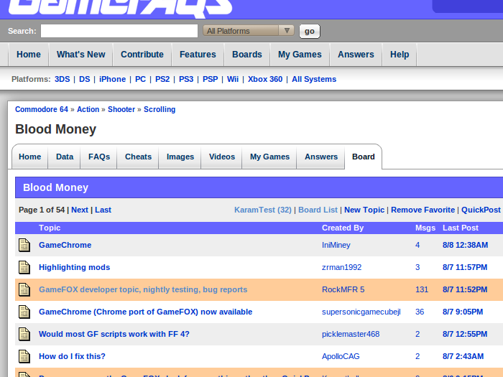The width and height of the screenshot is (503, 377).
Task: Open the Board List link
Action: coord(318,210)
